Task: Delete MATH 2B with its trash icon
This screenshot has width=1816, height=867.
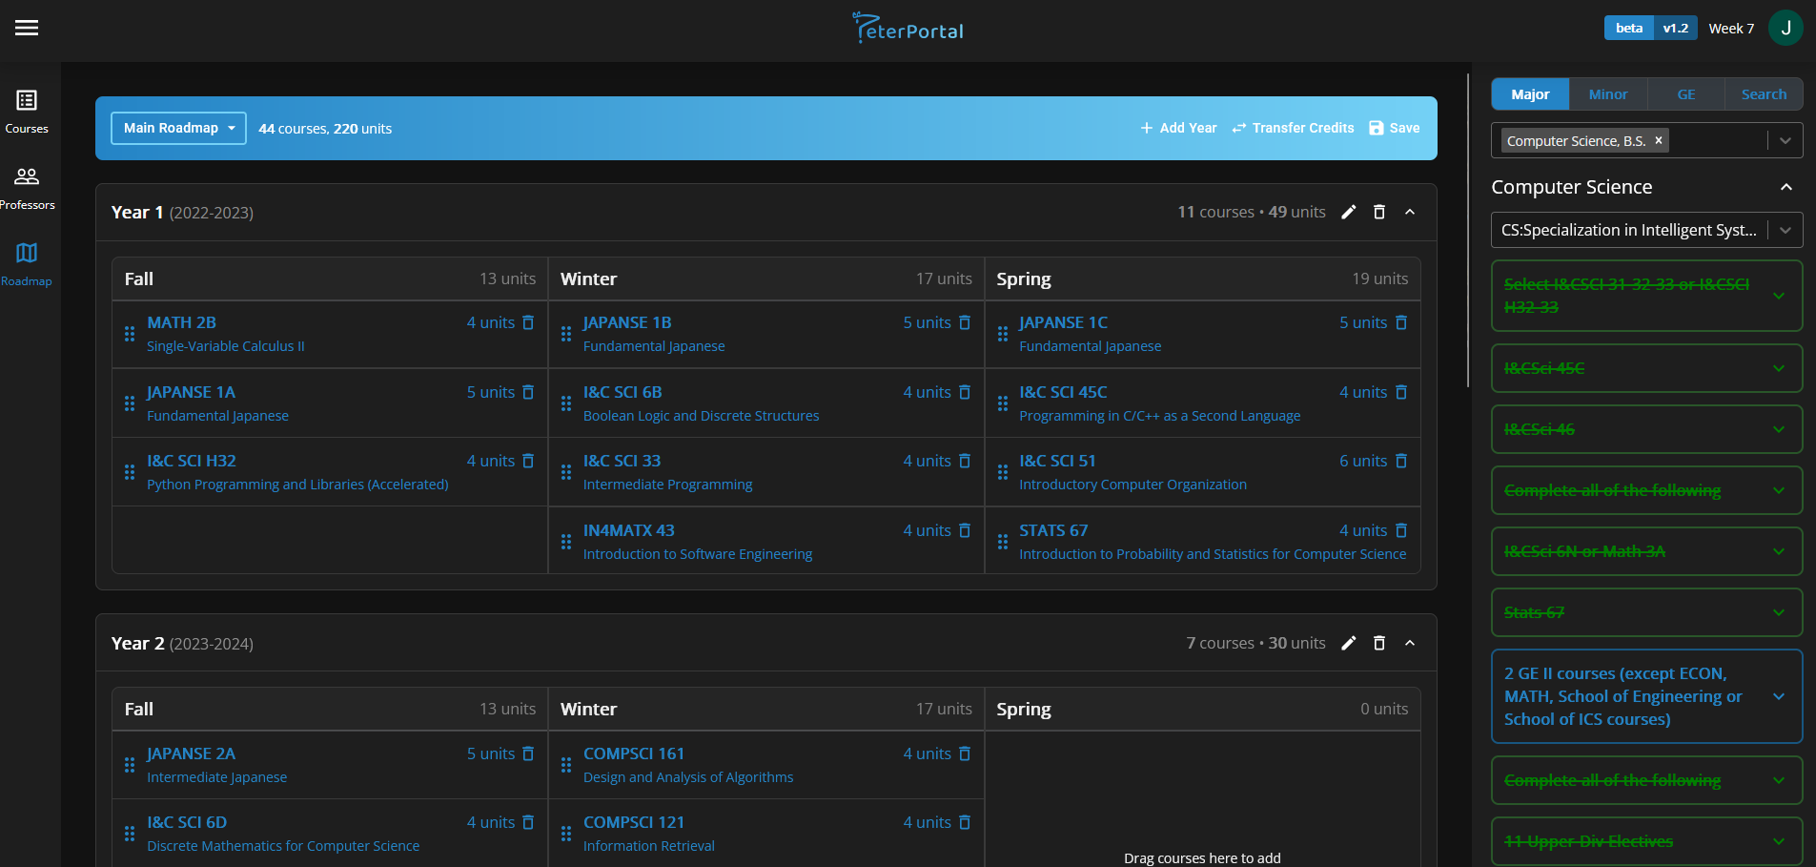Action: click(x=528, y=322)
